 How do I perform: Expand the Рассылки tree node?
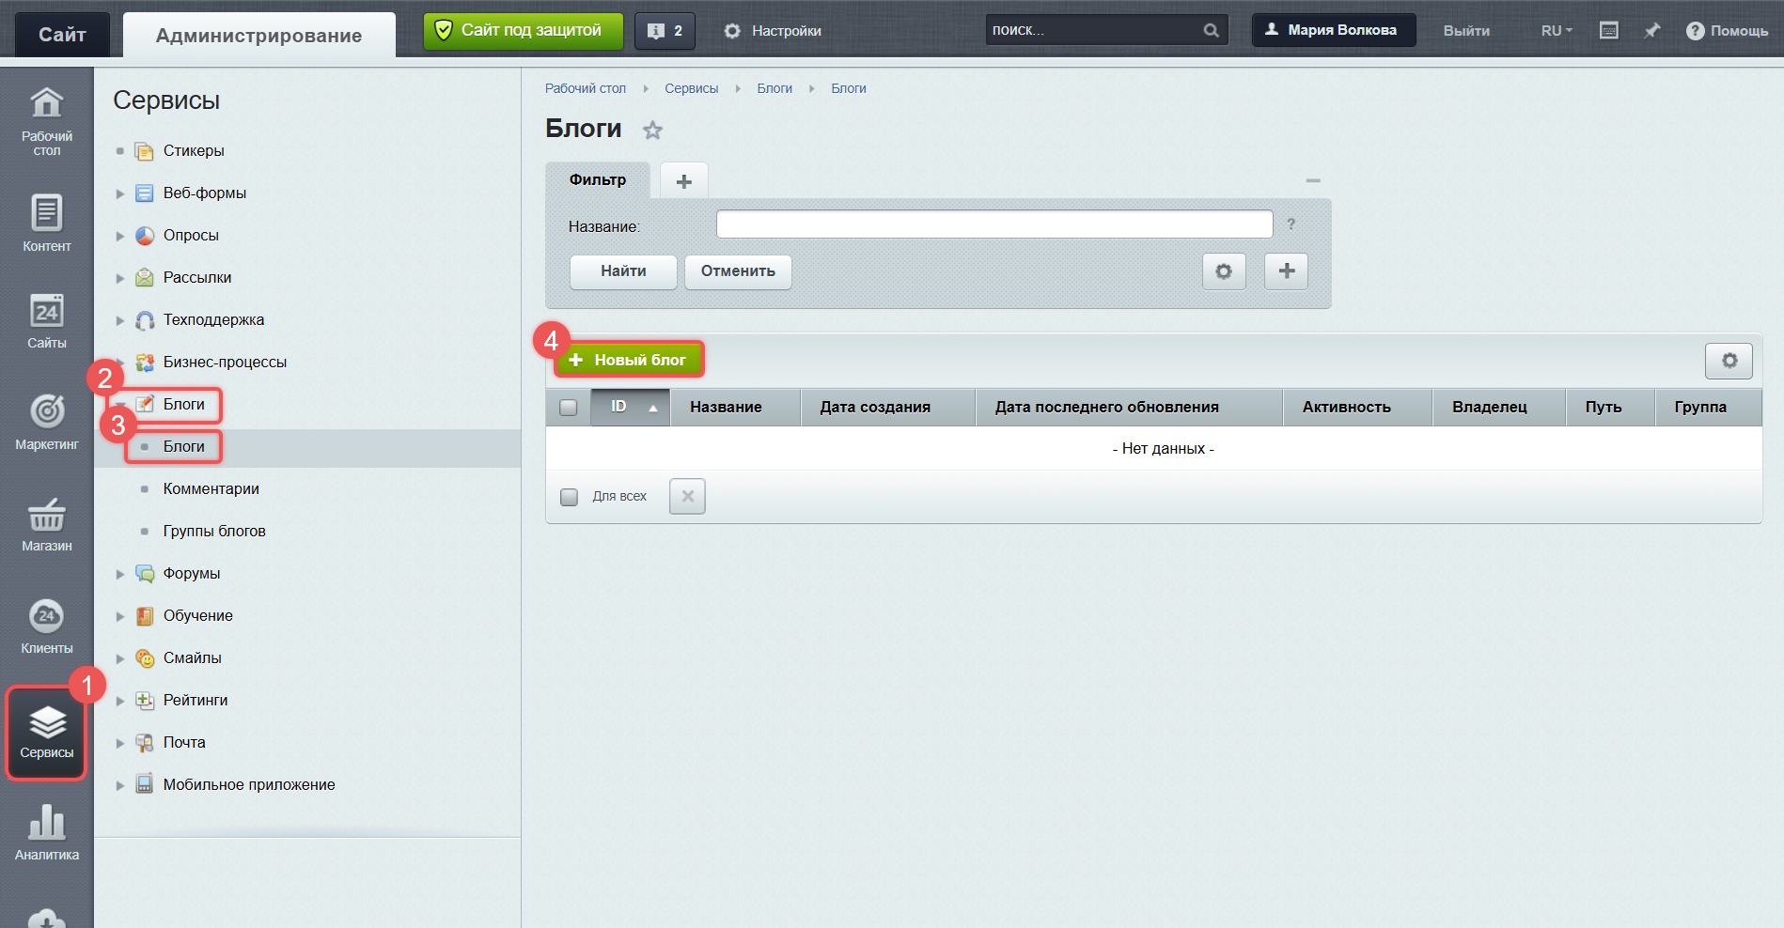tap(120, 278)
